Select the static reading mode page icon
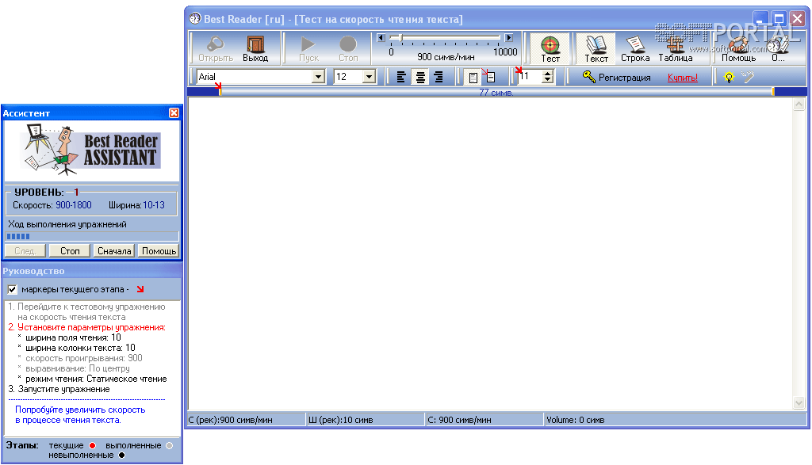The width and height of the screenshot is (812, 465). point(473,78)
